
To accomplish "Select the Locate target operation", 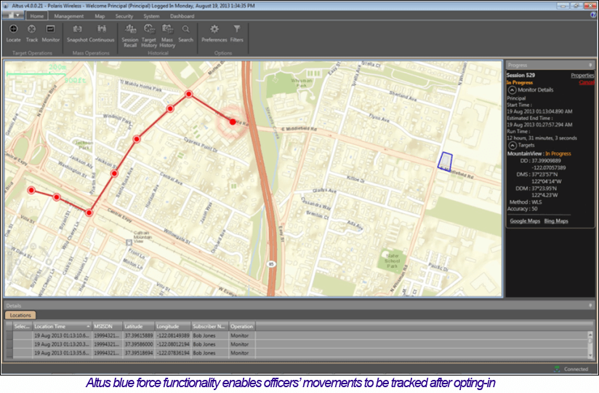I will click(x=13, y=33).
